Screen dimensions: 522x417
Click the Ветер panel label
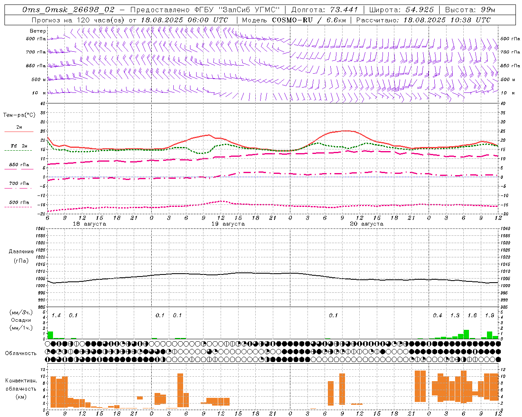pyautogui.click(x=38, y=31)
